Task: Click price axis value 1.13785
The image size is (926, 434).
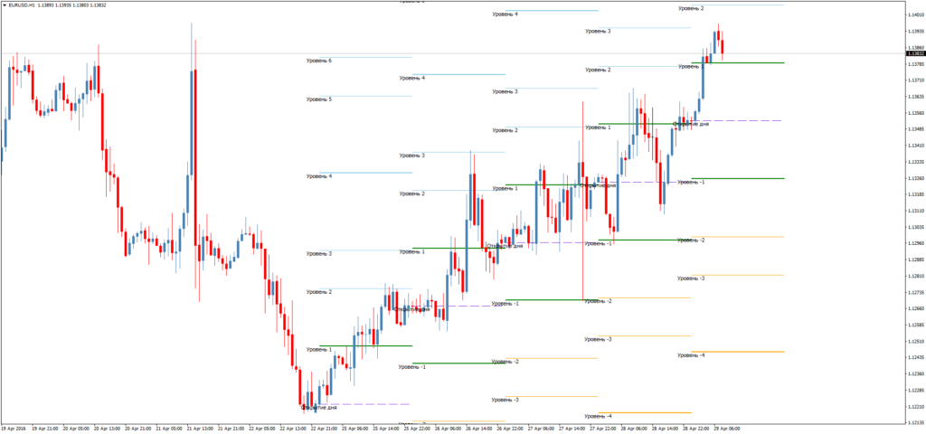Action: click(x=916, y=64)
